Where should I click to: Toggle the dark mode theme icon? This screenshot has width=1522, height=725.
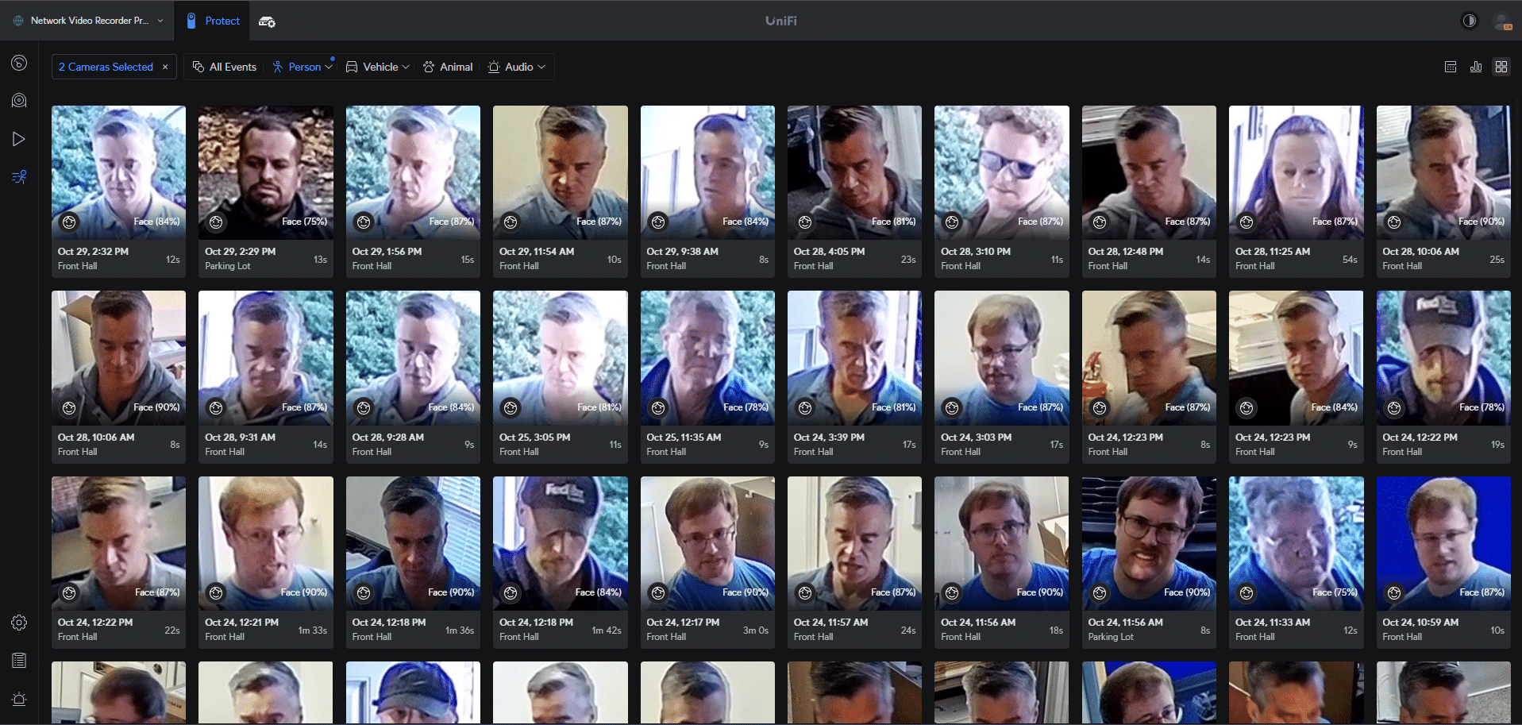1470,21
